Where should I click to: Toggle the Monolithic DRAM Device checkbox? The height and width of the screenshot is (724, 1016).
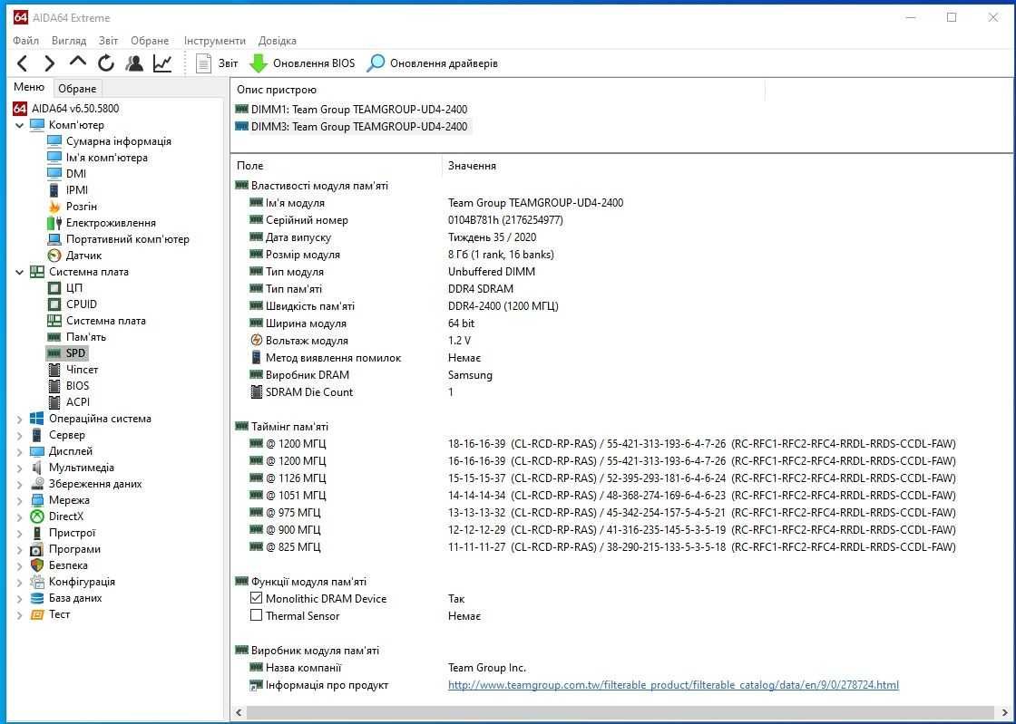click(x=256, y=598)
